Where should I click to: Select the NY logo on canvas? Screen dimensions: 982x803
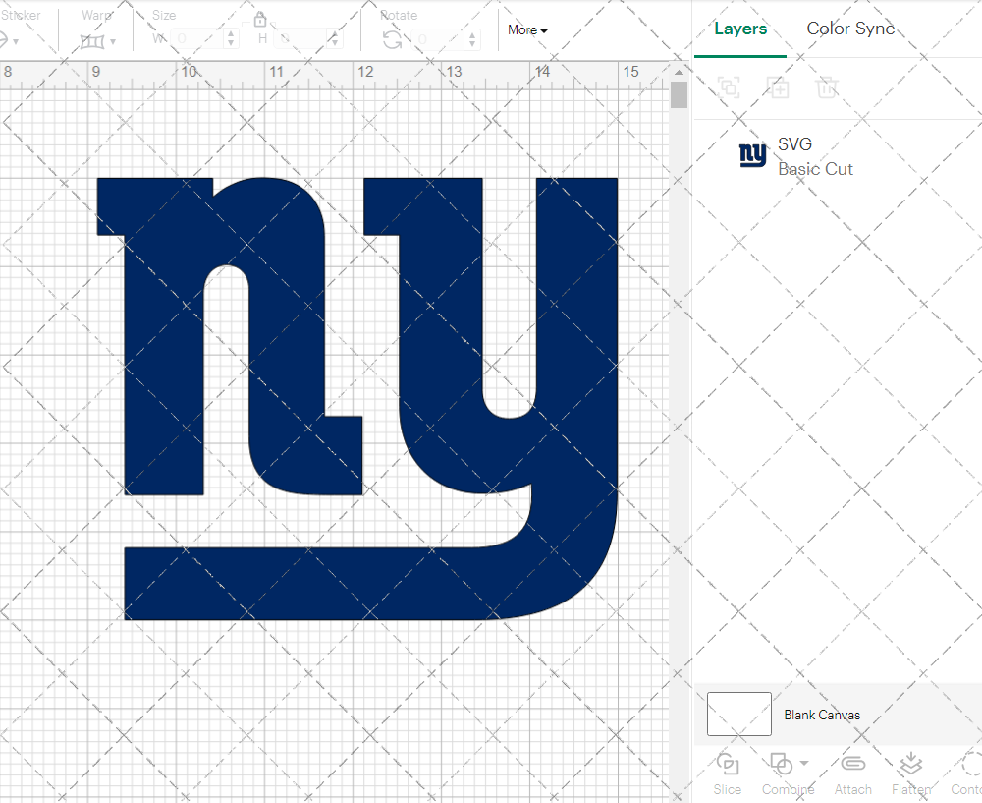[357, 399]
